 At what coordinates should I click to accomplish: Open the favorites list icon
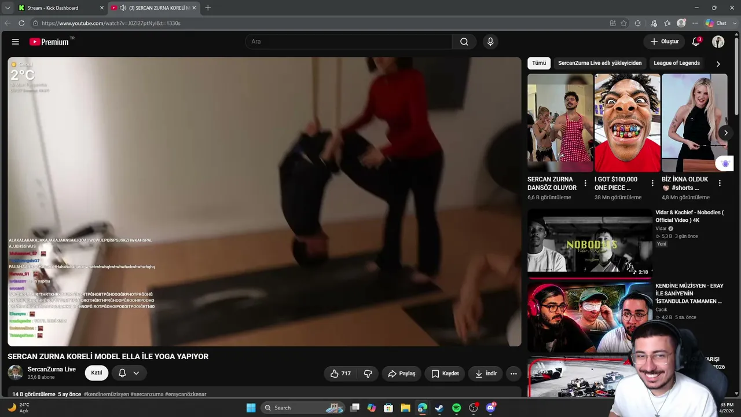coord(667,23)
